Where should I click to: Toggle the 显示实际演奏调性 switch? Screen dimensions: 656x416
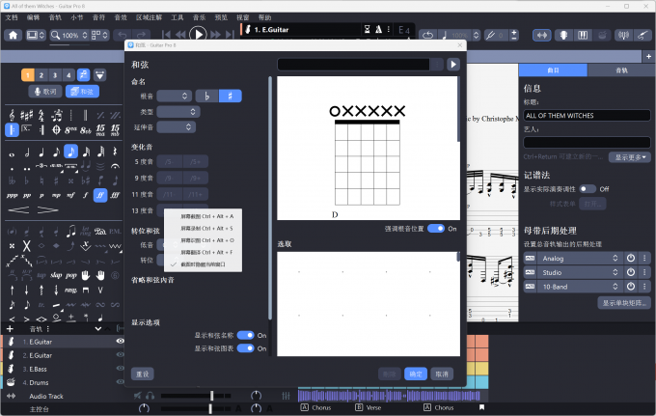tap(589, 189)
